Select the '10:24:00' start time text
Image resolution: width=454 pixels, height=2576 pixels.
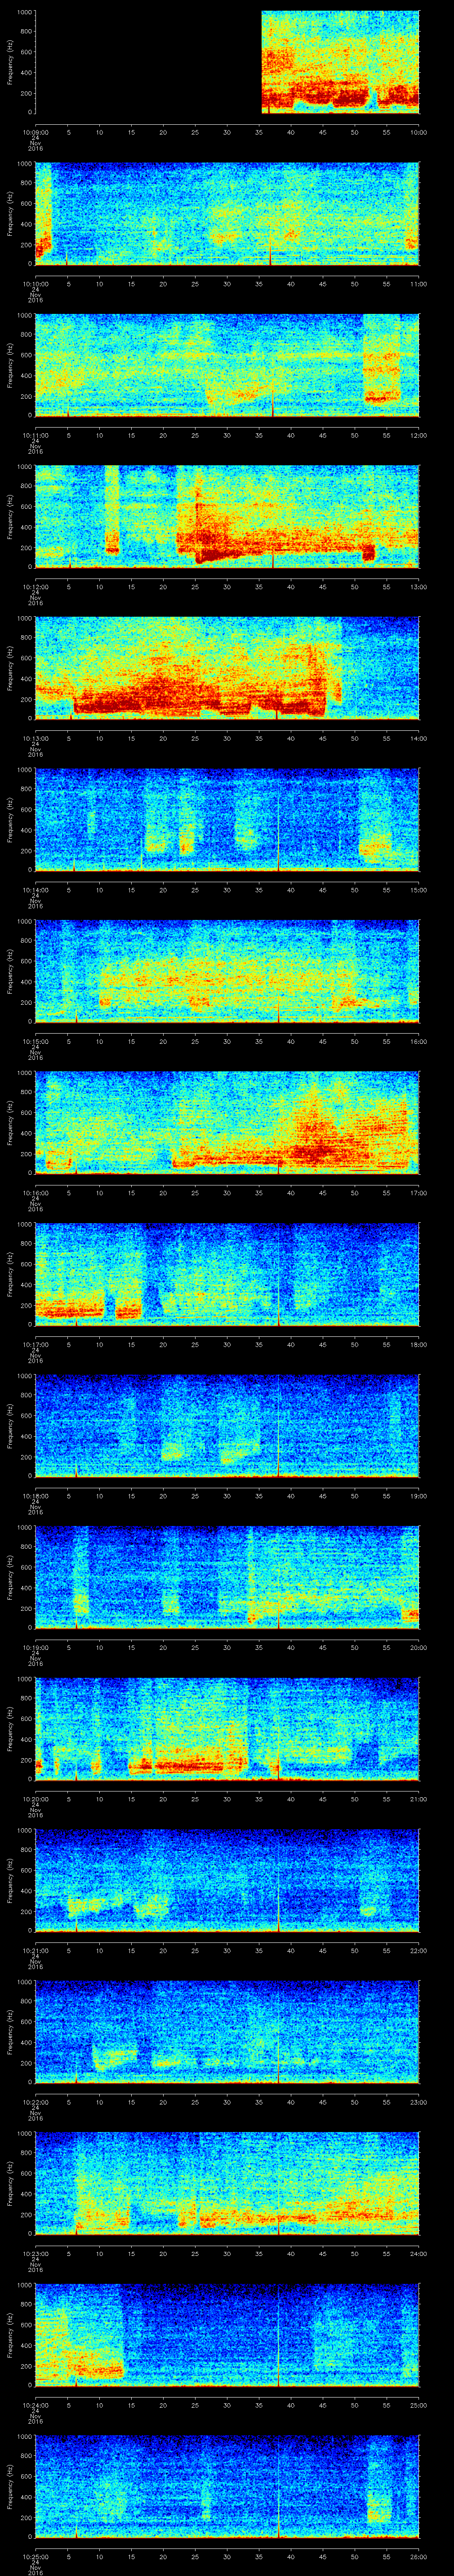[x=35, y=2405]
